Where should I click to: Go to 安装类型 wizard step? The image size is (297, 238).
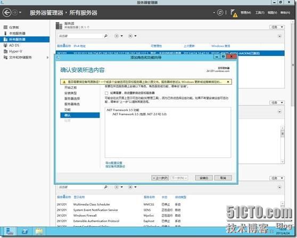[x=71, y=93]
